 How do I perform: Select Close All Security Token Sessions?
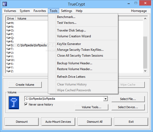tap(83, 56)
